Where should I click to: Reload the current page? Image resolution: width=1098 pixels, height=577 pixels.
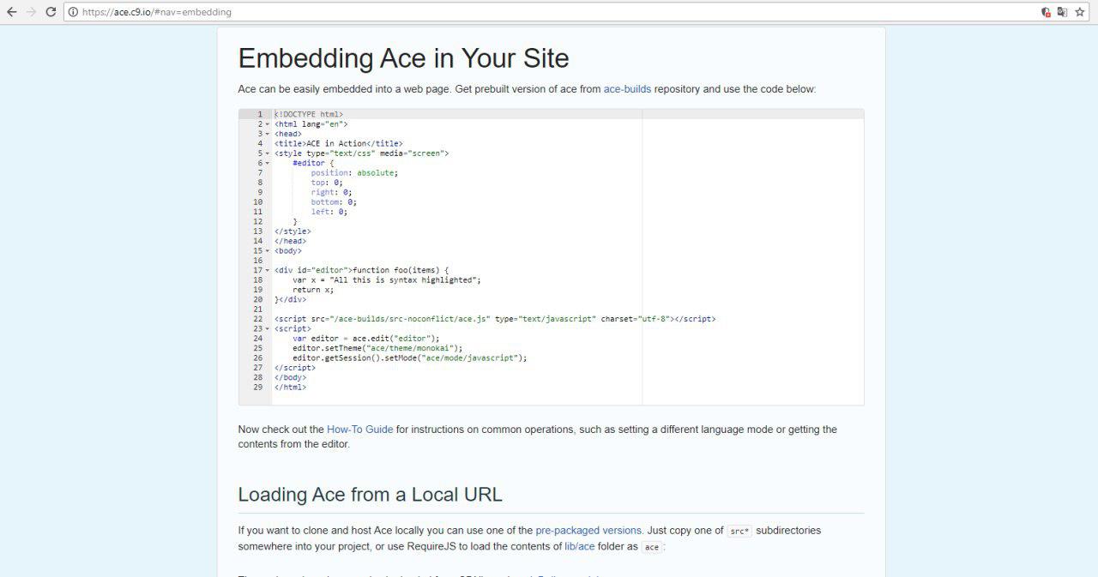(51, 12)
